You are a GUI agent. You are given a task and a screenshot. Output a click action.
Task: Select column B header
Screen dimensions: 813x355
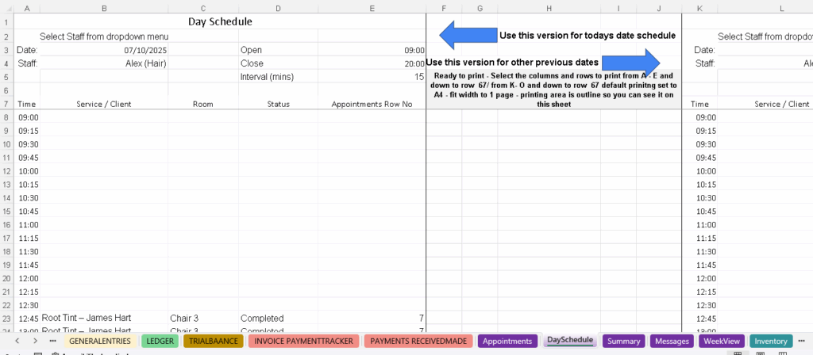pos(104,8)
